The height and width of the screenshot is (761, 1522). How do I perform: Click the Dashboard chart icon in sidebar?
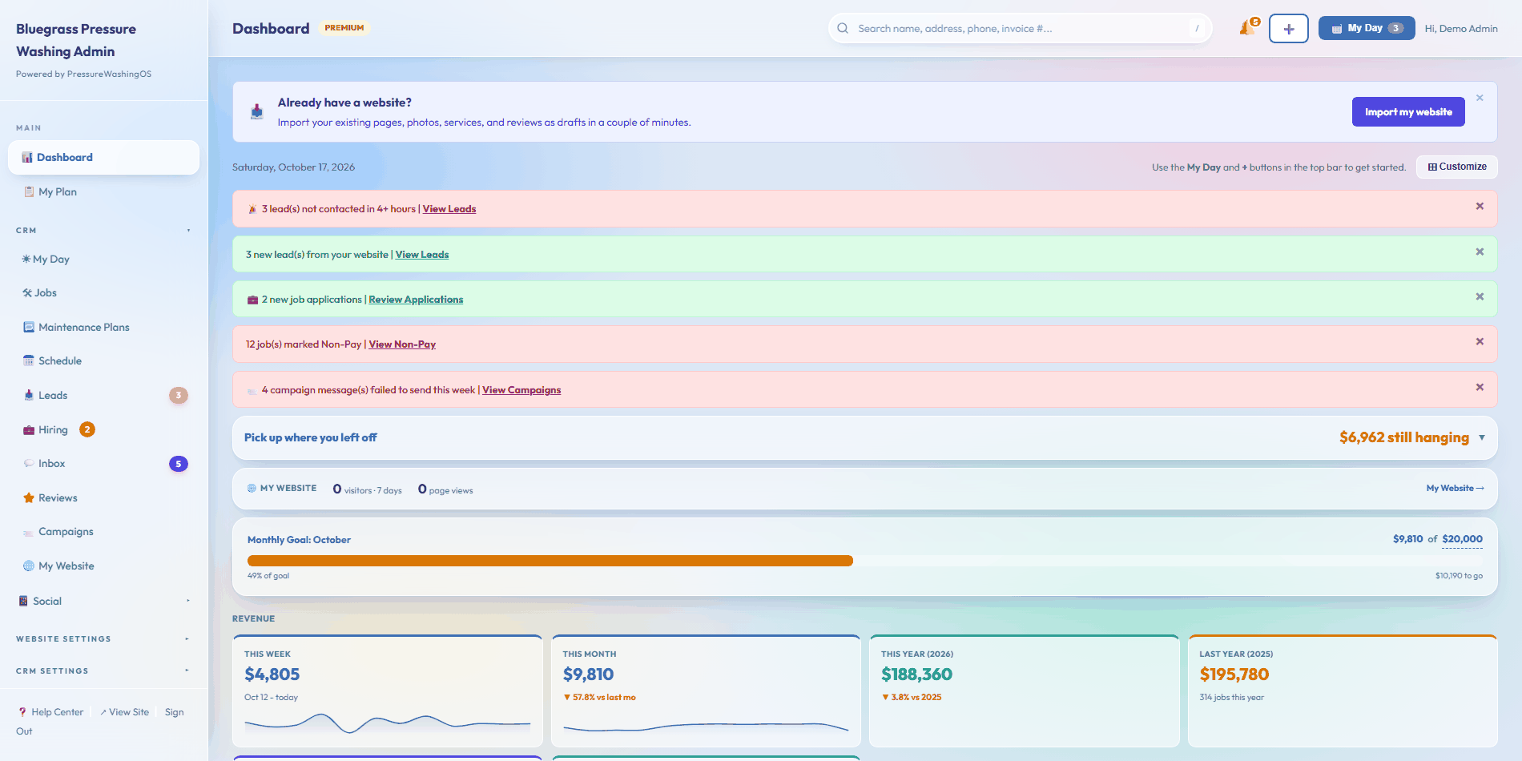coord(27,157)
